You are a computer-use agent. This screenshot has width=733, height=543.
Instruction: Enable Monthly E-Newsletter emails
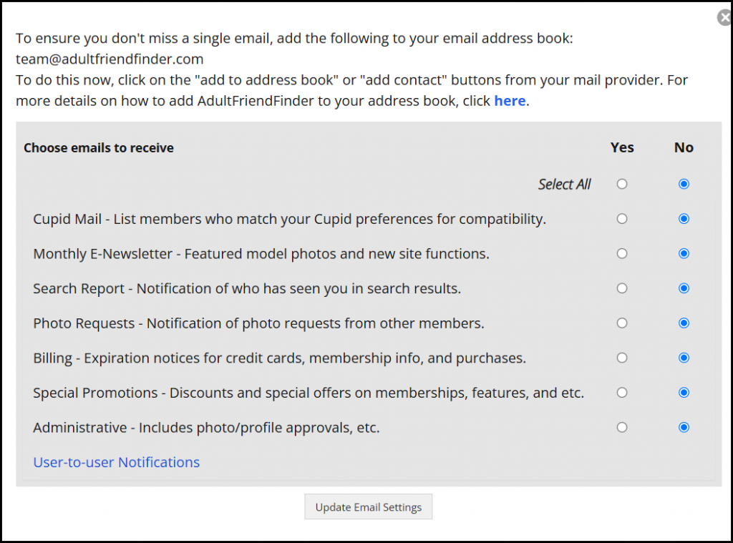(622, 254)
